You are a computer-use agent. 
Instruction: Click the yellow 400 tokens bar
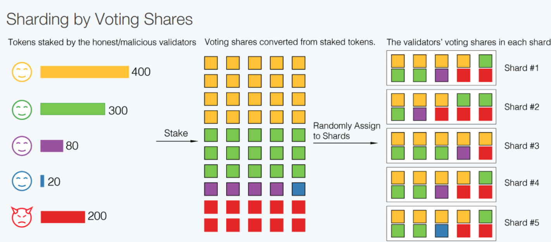84,72
